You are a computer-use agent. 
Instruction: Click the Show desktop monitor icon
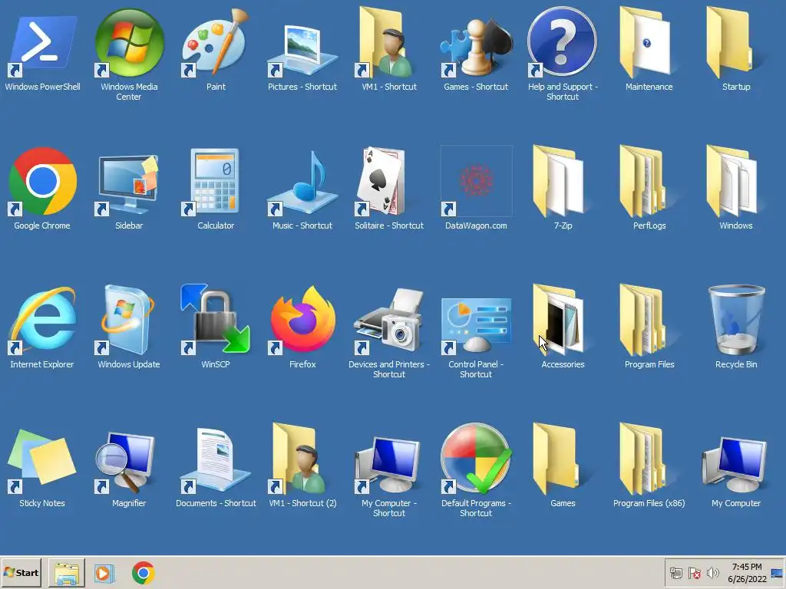[778, 572]
